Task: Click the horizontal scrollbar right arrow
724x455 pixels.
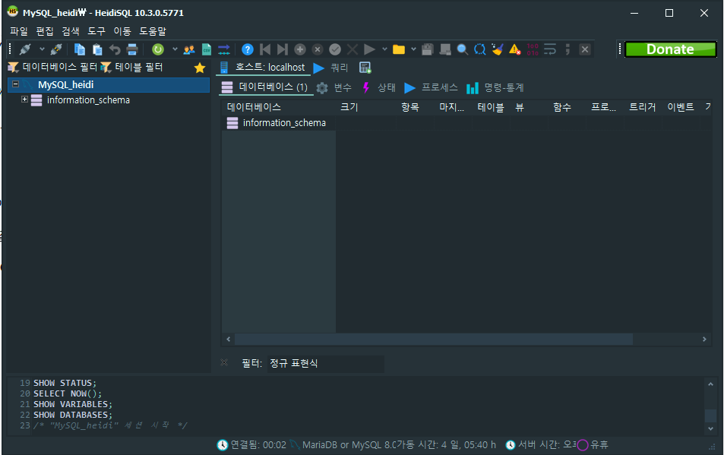Action: (704, 340)
